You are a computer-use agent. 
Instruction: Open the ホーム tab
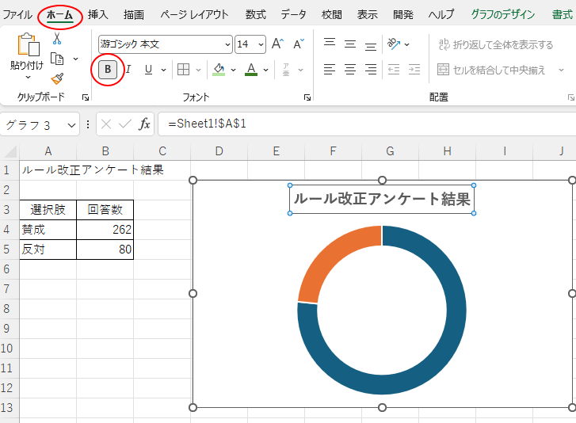60,15
